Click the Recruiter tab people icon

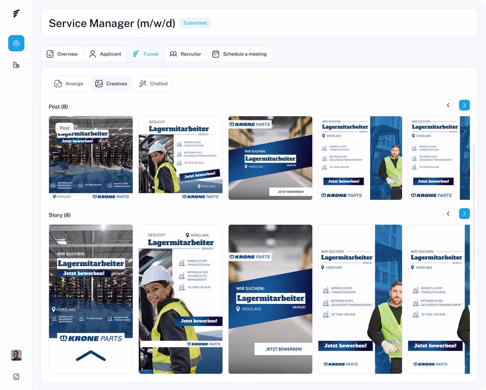click(x=173, y=54)
